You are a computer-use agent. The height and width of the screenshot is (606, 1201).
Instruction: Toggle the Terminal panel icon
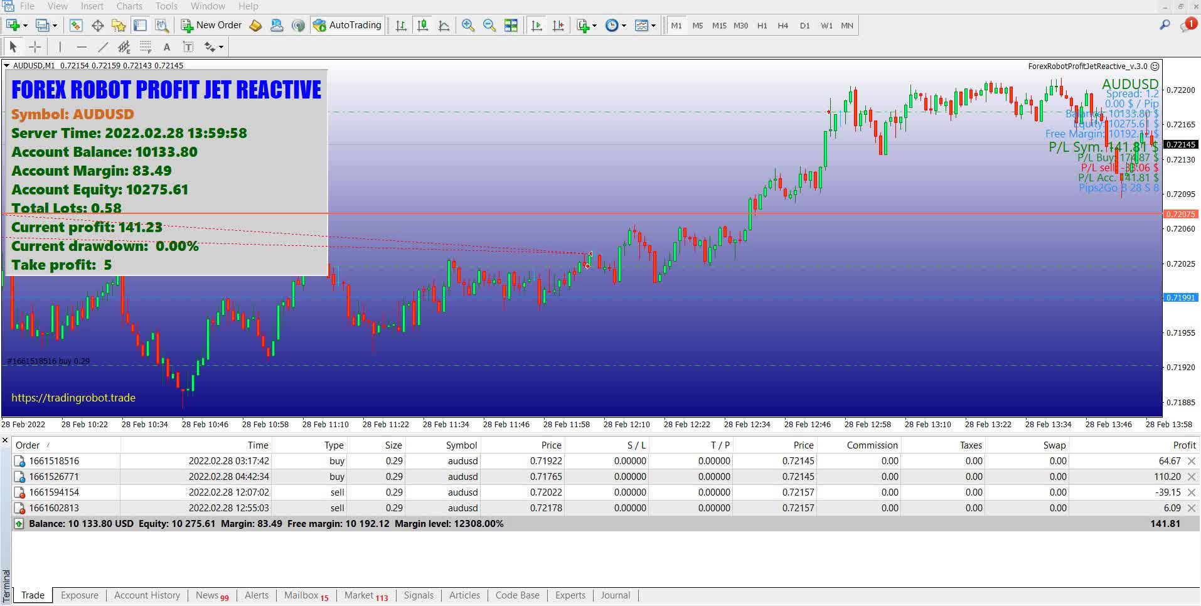click(x=140, y=26)
